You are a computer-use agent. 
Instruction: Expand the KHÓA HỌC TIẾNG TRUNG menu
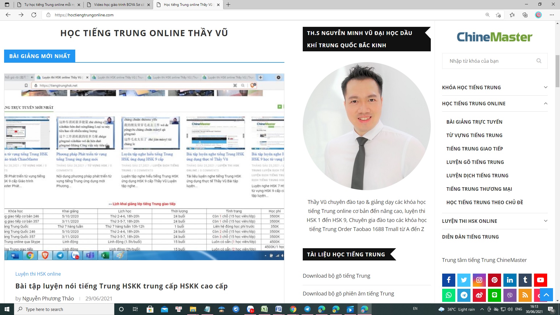[x=545, y=87]
